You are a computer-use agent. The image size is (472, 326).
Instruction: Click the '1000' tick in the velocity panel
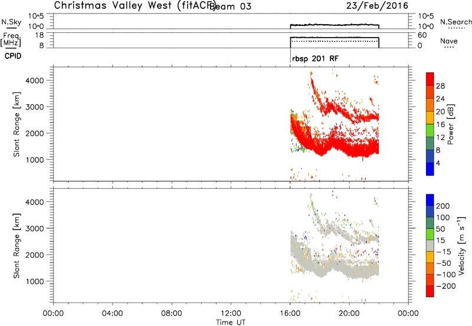click(35, 281)
